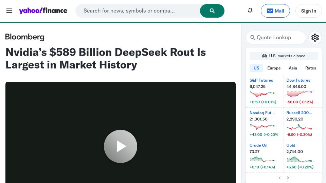Click next arrow in markets carousel
326x183 pixels.
[288, 178]
